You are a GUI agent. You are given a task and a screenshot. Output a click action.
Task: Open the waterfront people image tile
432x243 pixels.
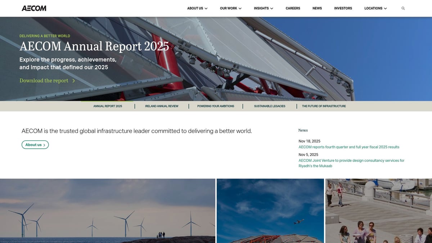point(379,211)
